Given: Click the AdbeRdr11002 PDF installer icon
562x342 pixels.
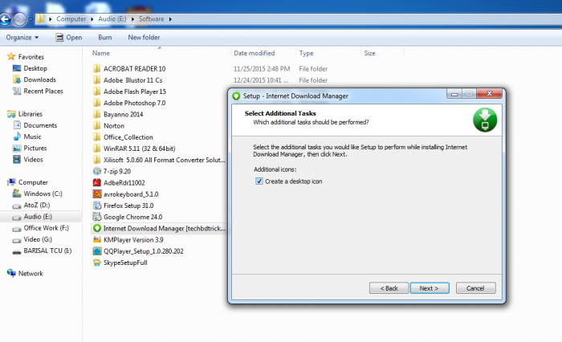Looking at the screenshot, I should 97,183.
